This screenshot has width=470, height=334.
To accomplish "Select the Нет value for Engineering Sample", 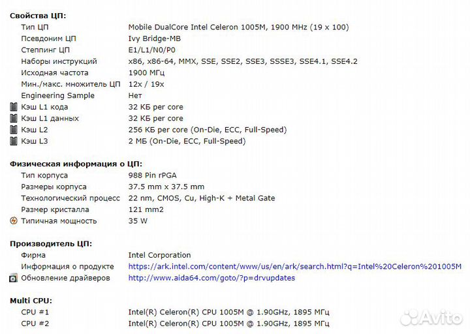I will 135,95.
